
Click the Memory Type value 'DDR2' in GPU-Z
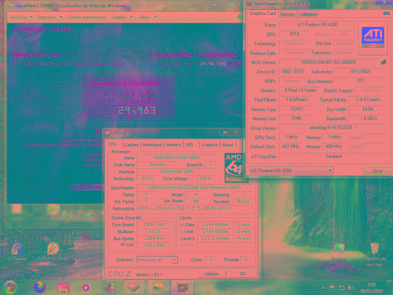coord(297,109)
